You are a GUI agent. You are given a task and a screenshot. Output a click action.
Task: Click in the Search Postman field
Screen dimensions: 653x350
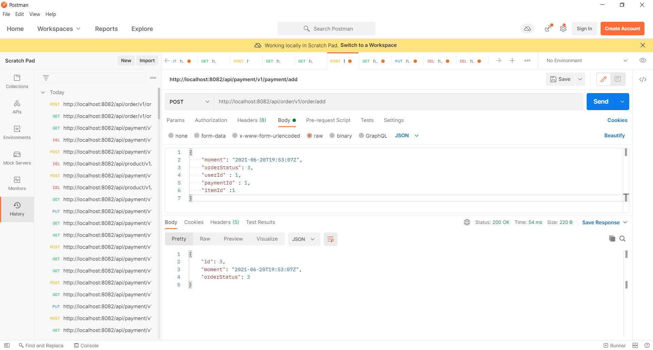pyautogui.click(x=326, y=29)
